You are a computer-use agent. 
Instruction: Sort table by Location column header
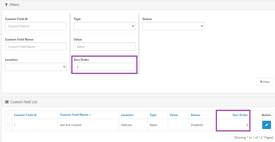pos(127,115)
